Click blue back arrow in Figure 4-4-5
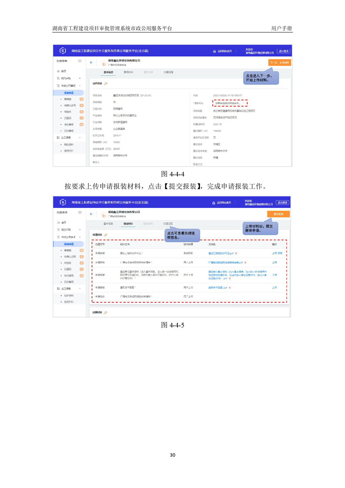The width and height of the screenshot is (345, 488). pyautogui.click(x=91, y=214)
